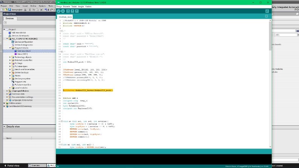Select the Devices tab in Project tree

9,18
